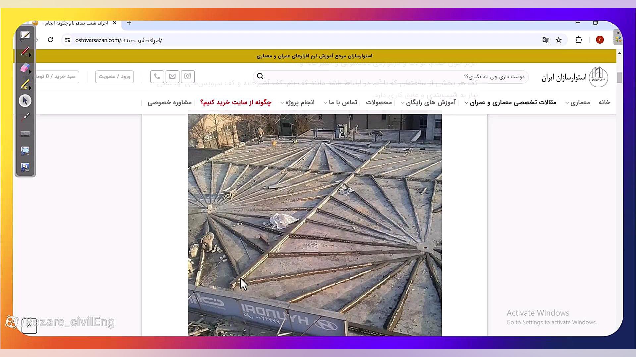636x357 pixels.
Task: Click the ورود / عضویت login button
Action: click(x=114, y=76)
